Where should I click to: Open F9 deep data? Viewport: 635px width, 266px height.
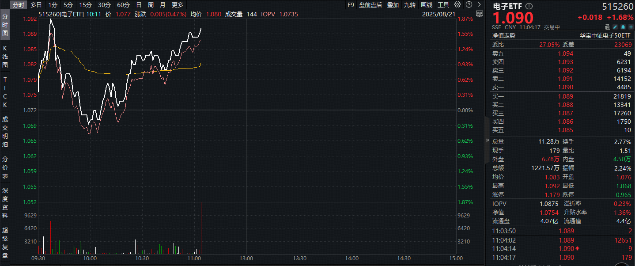[351, 5]
